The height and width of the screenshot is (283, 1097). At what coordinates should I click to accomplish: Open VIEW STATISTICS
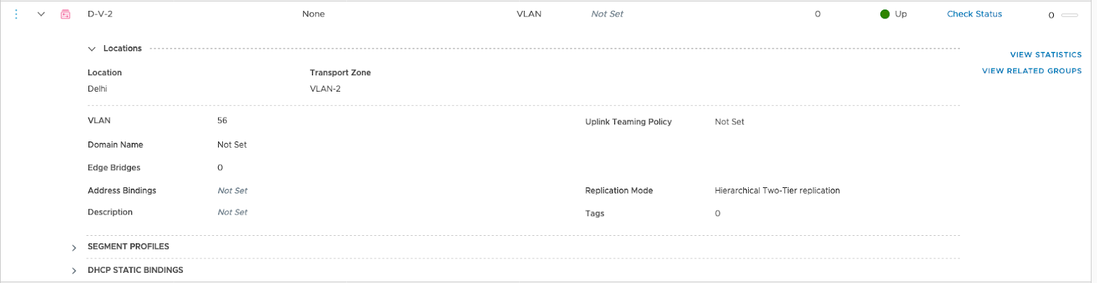[x=1046, y=55]
